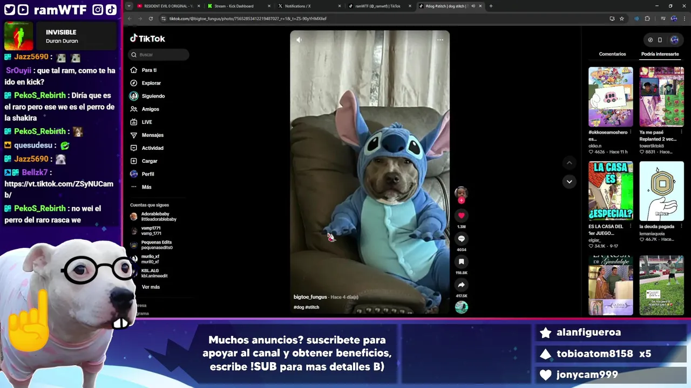Open Adorablebaby followed account
The width and height of the screenshot is (691, 388).
tap(153, 217)
